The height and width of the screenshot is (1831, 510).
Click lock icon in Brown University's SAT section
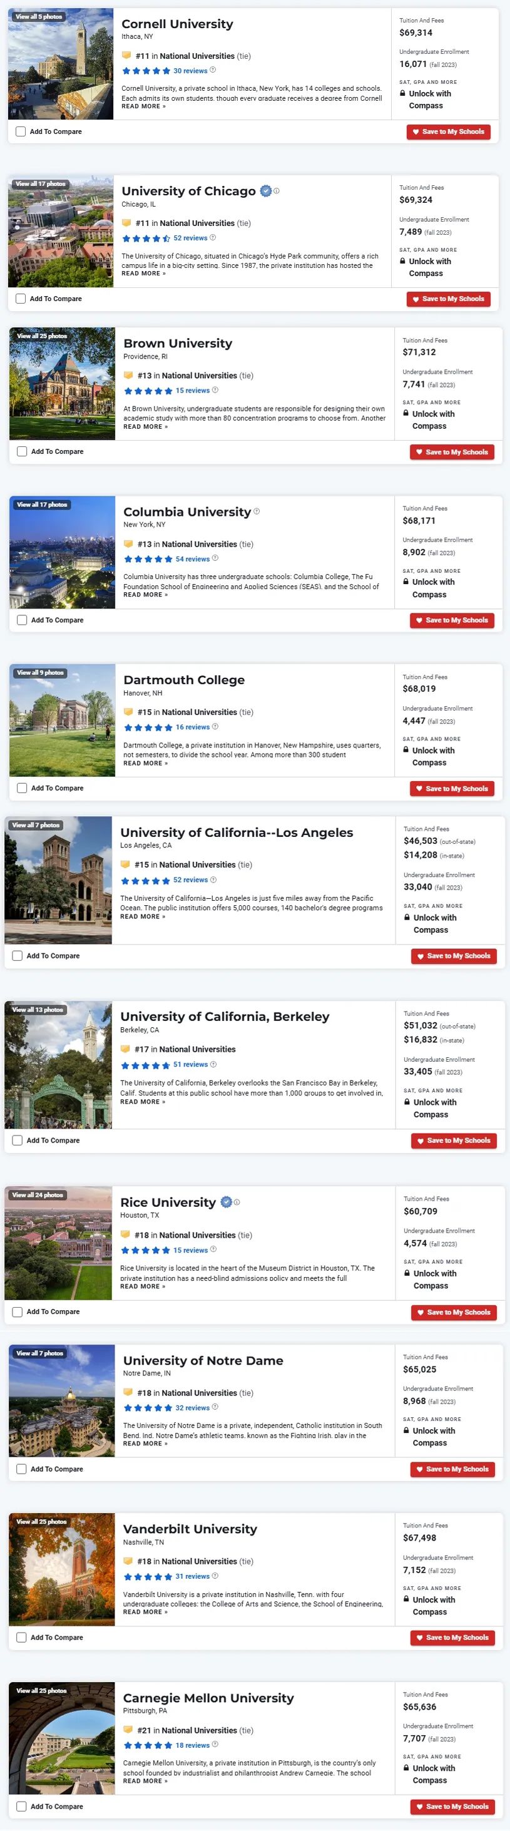pyautogui.click(x=406, y=414)
